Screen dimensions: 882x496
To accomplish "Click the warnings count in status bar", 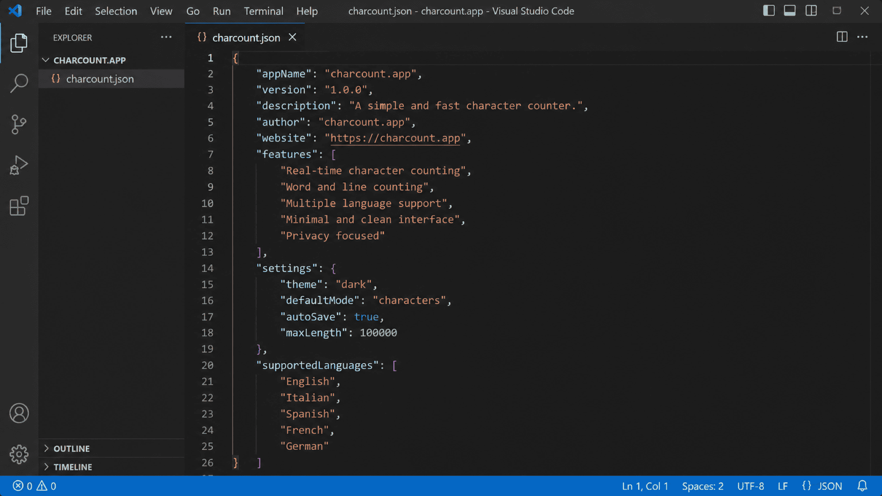I will coord(46,486).
